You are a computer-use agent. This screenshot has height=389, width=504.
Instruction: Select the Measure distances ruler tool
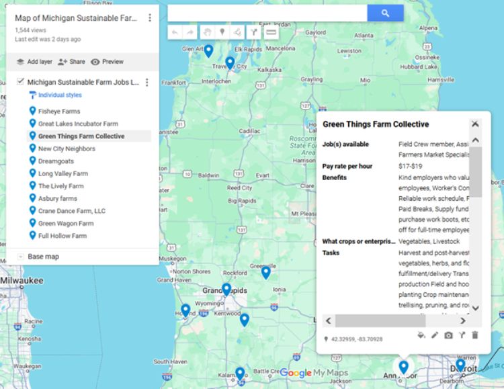click(x=271, y=32)
